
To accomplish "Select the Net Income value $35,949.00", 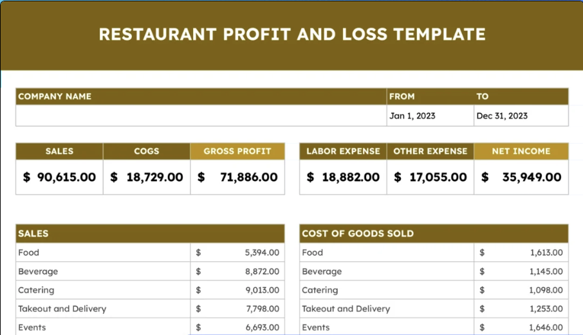I will [522, 177].
